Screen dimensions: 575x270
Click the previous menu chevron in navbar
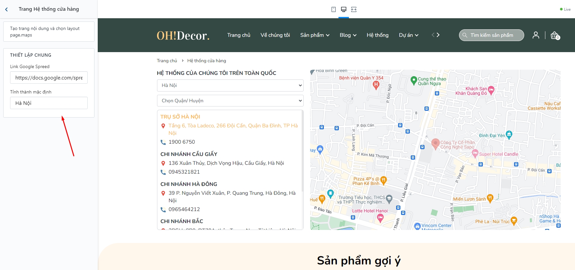433,35
